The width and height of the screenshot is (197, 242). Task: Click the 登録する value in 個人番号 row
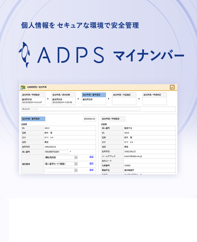[128, 128]
